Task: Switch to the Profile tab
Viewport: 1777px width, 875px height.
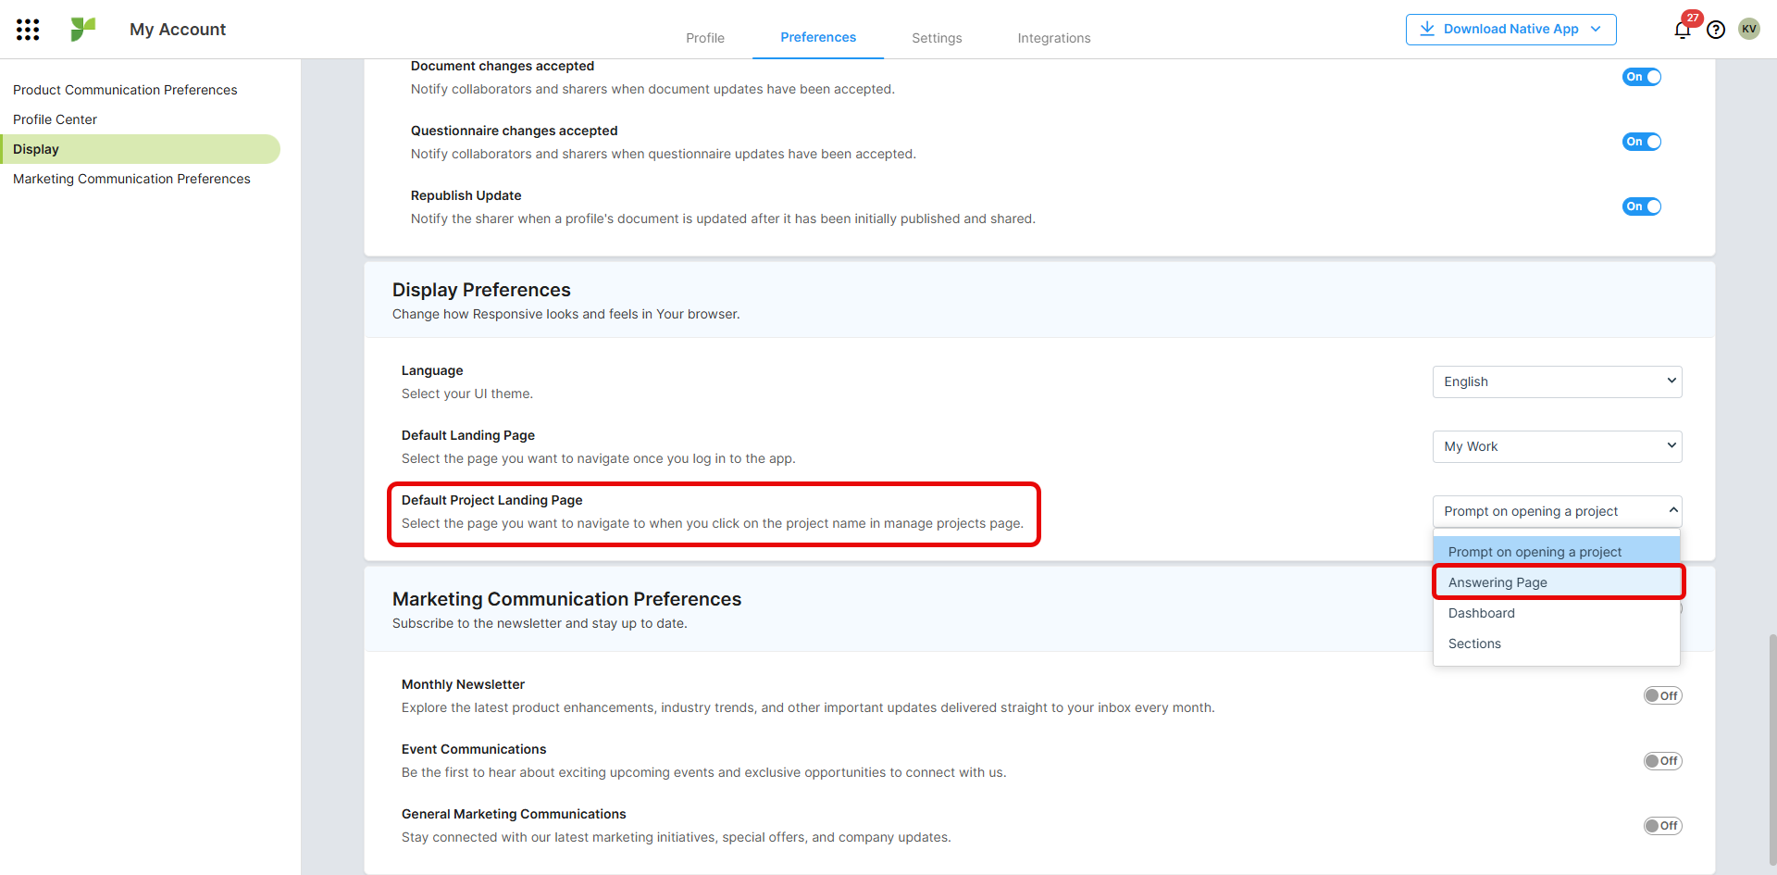Action: [705, 38]
